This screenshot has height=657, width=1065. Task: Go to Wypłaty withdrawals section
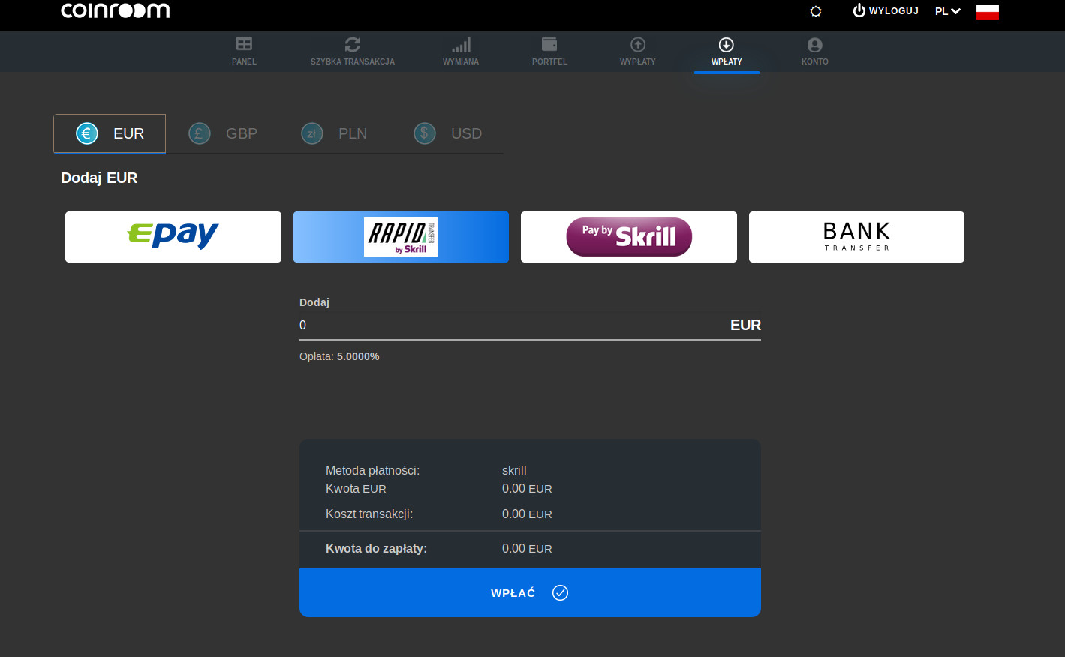[x=638, y=52]
